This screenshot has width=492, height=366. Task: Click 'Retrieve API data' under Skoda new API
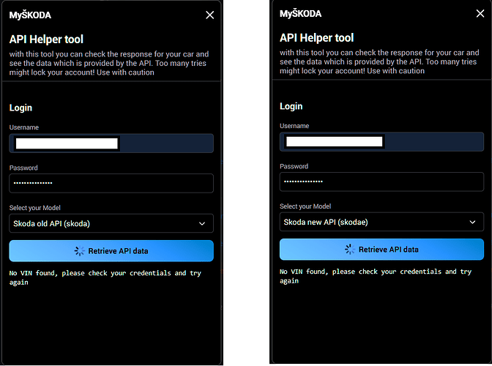(x=381, y=250)
